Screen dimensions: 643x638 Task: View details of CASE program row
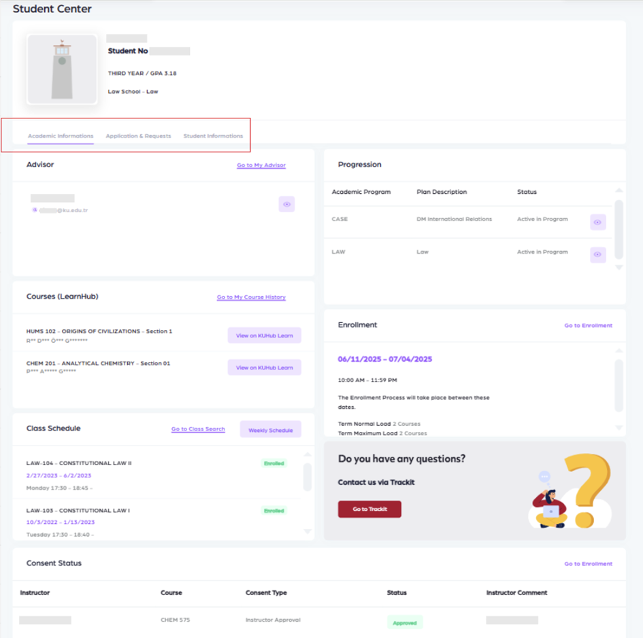[x=597, y=222]
